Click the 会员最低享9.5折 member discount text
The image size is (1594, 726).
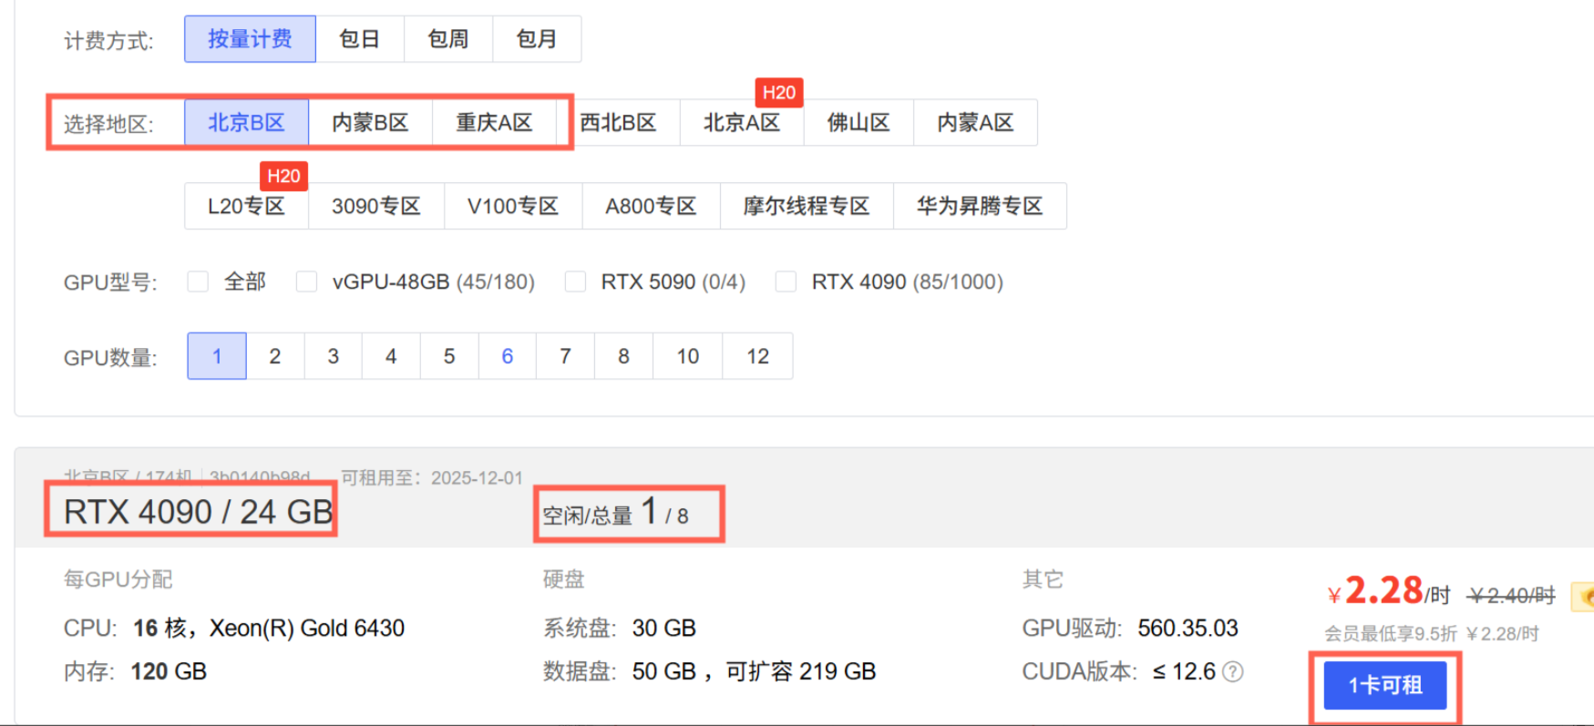click(x=1431, y=633)
